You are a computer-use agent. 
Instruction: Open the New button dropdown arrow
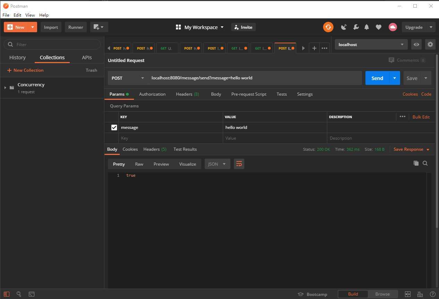(32, 27)
